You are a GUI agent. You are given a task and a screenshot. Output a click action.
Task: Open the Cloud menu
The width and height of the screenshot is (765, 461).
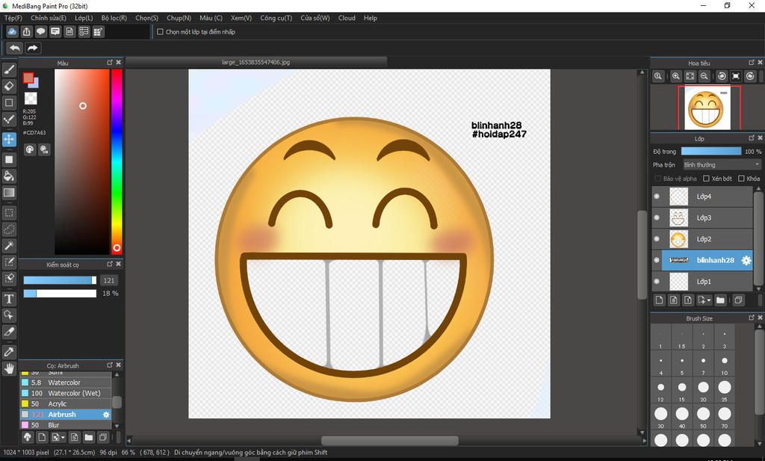coord(347,18)
